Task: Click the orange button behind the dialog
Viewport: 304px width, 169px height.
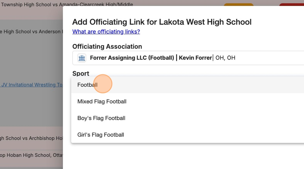Action: [238, 5]
